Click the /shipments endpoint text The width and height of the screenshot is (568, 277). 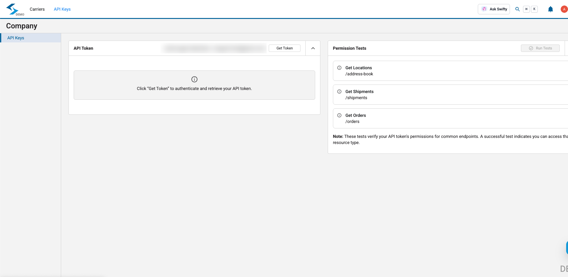pyautogui.click(x=356, y=98)
